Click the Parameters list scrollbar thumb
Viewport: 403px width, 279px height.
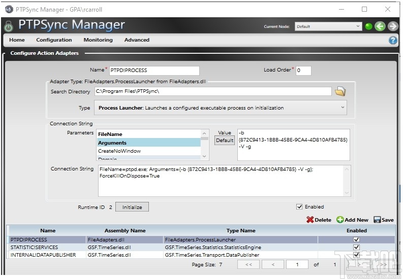click(x=204, y=138)
